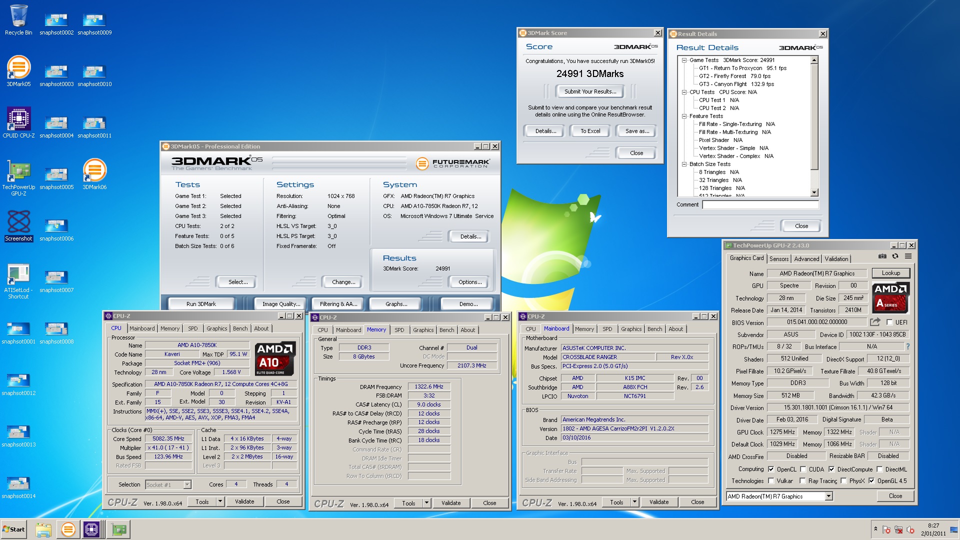Click the Bus Interface question mark in GPU-Z

click(908, 346)
